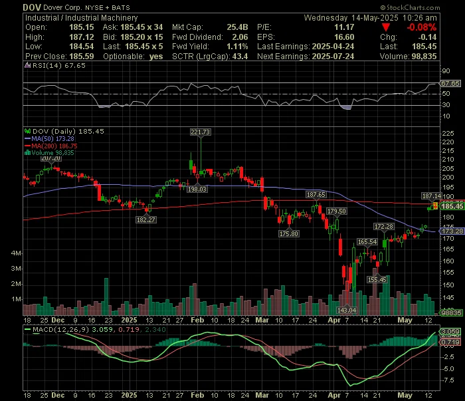The image size is (465, 401).
Task: Click the Prev Close value 185.59
Action: click(x=82, y=57)
